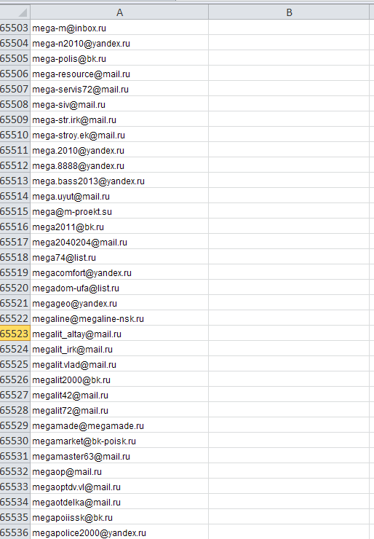Select row header 65530

(15, 441)
